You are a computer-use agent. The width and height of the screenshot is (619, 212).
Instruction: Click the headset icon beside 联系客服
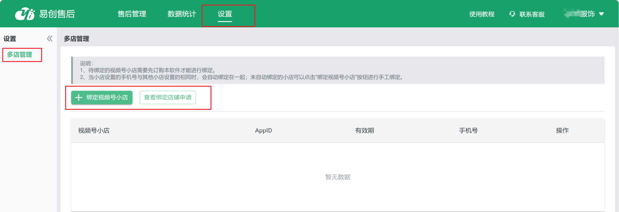coord(512,14)
